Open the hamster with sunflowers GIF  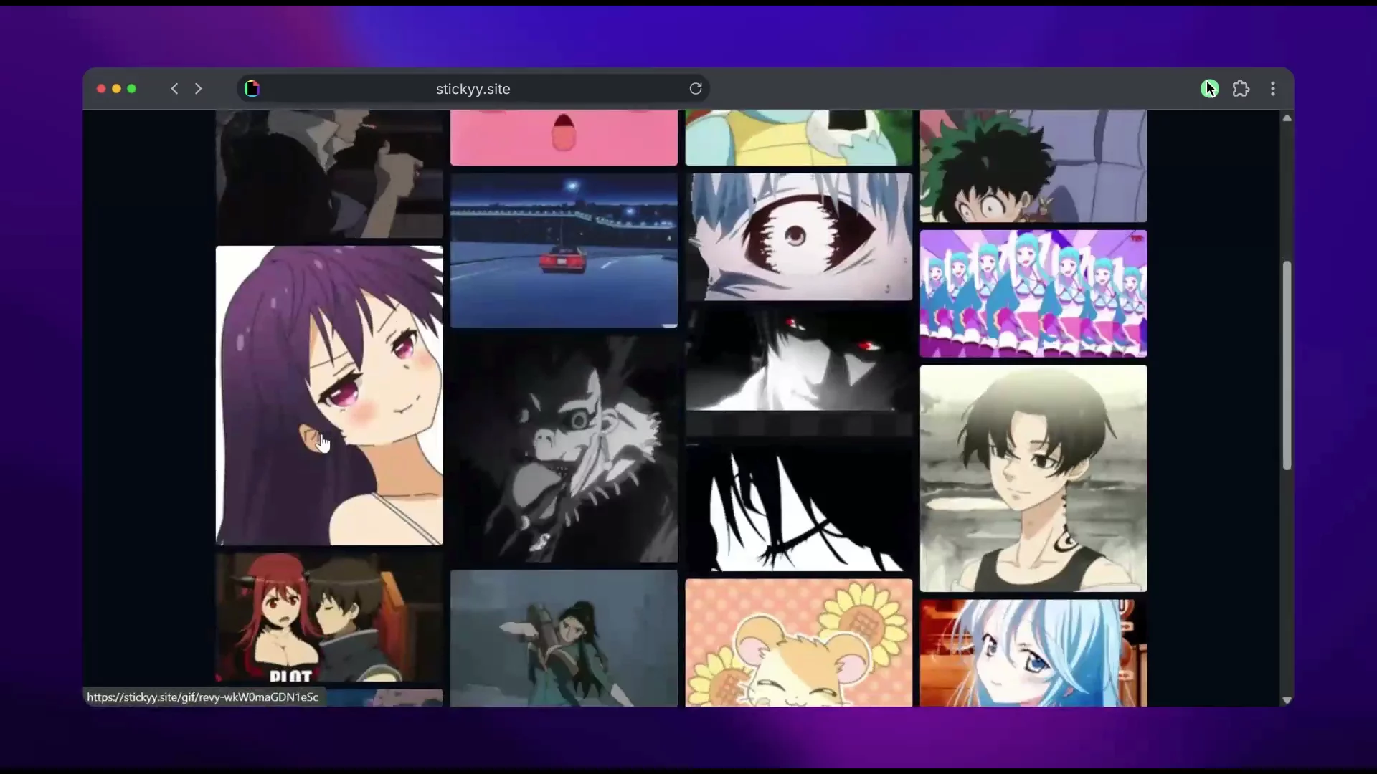tap(798, 643)
